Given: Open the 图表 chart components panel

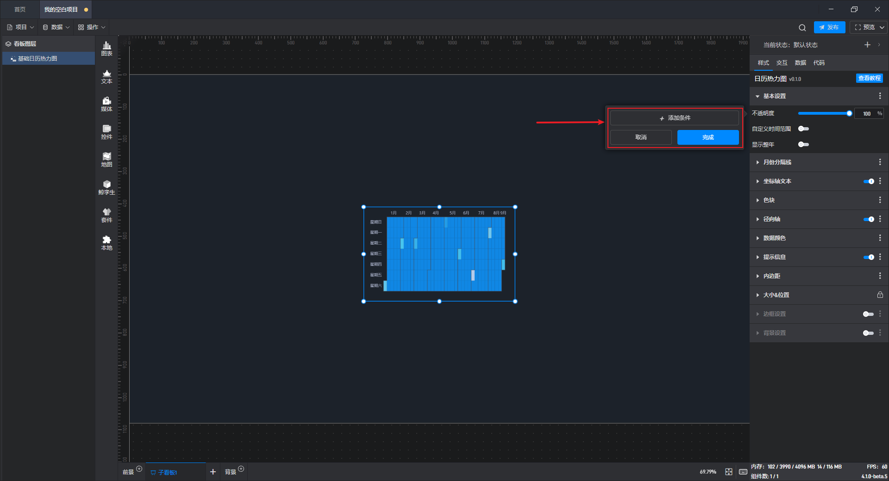Looking at the screenshot, I should [106, 49].
